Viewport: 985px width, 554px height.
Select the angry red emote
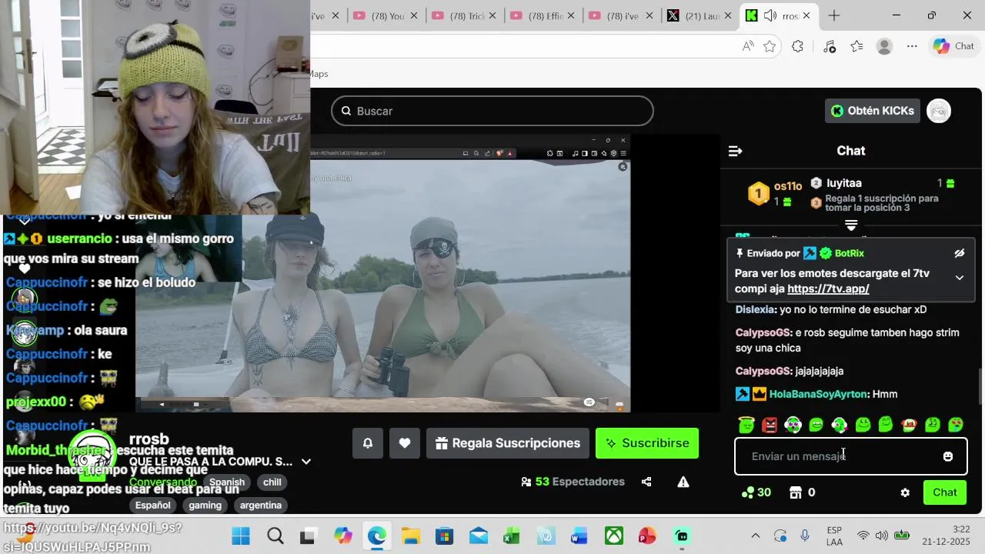point(770,424)
